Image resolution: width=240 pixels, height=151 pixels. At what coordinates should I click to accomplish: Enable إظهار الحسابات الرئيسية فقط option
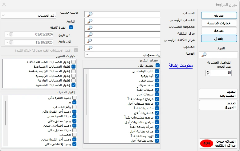tap(73, 71)
